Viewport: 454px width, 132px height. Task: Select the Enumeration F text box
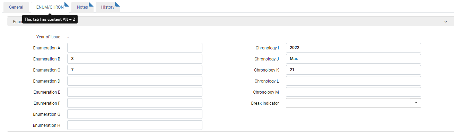click(x=135, y=103)
